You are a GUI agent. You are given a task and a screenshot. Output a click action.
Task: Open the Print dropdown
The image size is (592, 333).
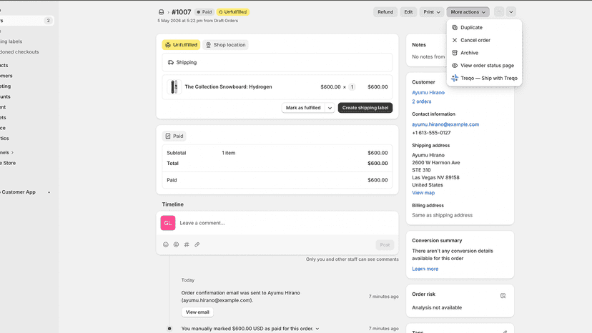tap(432, 12)
